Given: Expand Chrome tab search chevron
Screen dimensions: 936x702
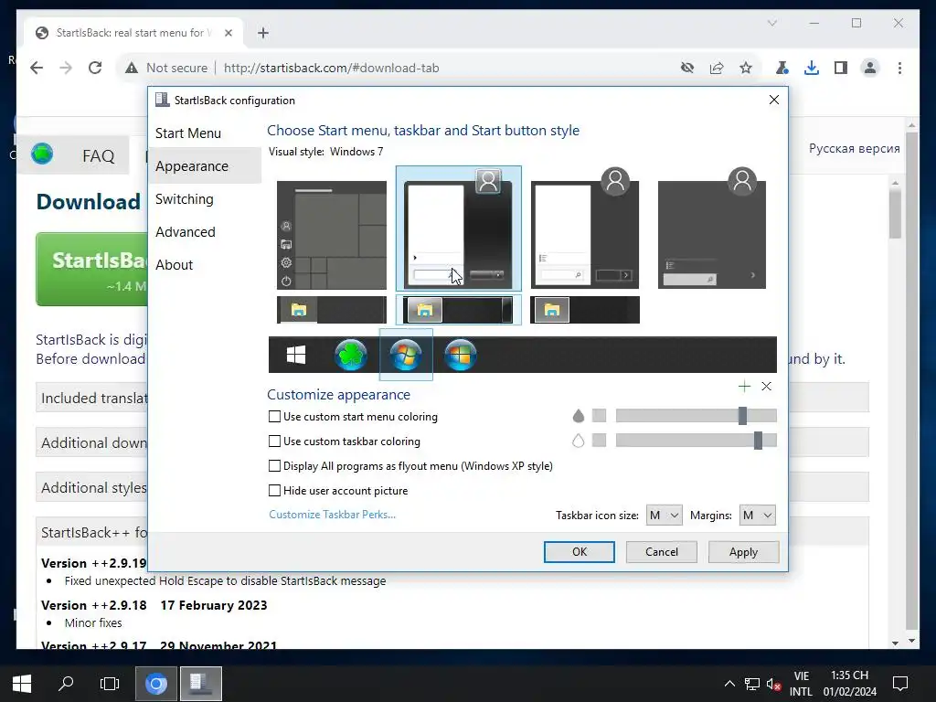Looking at the screenshot, I should point(771,23).
